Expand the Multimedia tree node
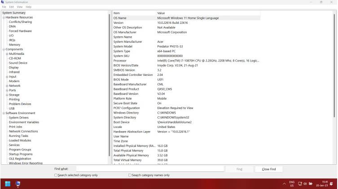Screen dimensions: 338x189 coord(7,54)
